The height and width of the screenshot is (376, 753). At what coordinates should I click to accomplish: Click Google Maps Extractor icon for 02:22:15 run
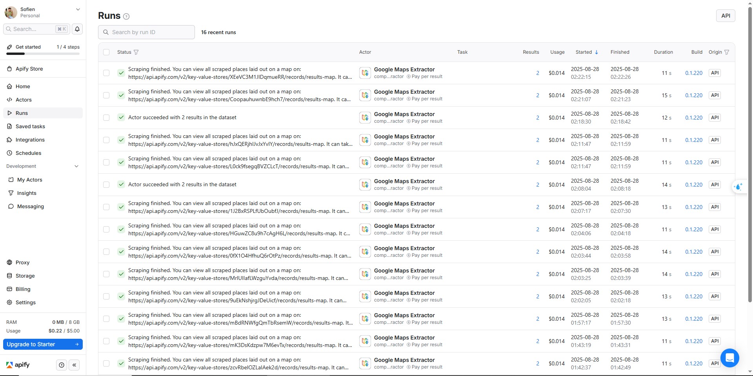[365, 73]
